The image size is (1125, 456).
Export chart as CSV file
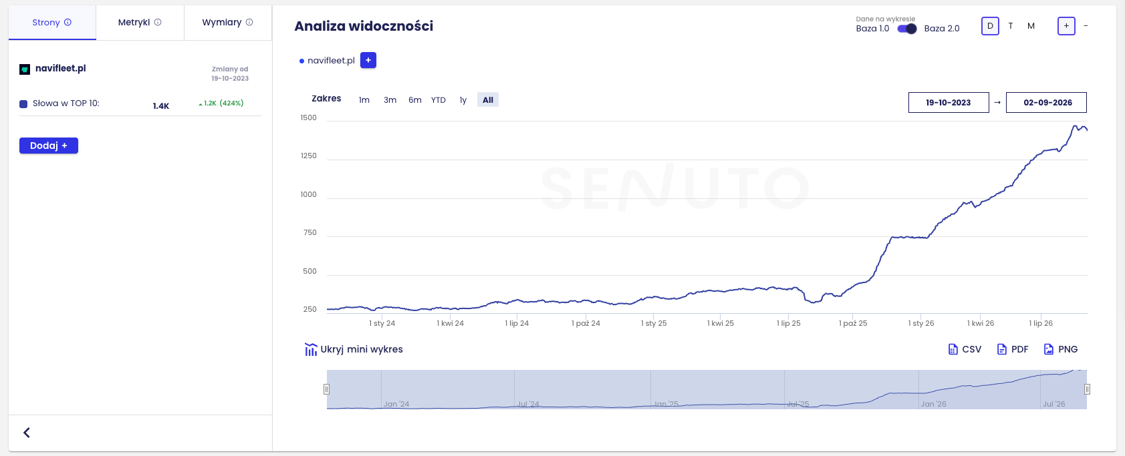(x=965, y=349)
